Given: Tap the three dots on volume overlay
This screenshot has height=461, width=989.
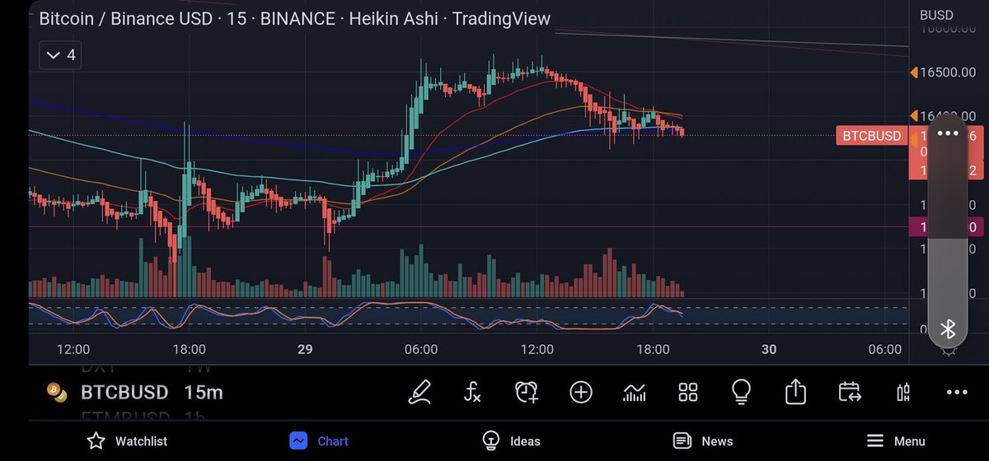Looking at the screenshot, I should (948, 133).
